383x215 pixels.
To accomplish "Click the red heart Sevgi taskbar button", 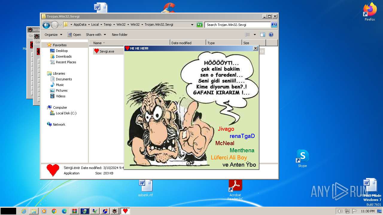I will (x=125, y=211).
